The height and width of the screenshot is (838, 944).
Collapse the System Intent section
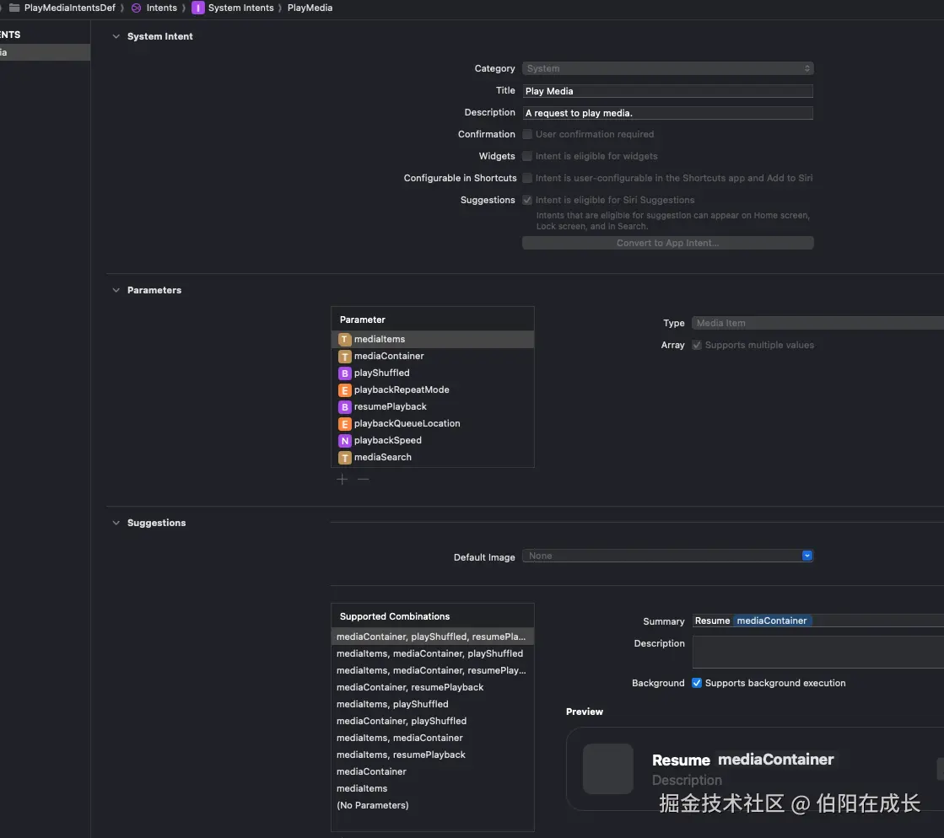click(116, 36)
